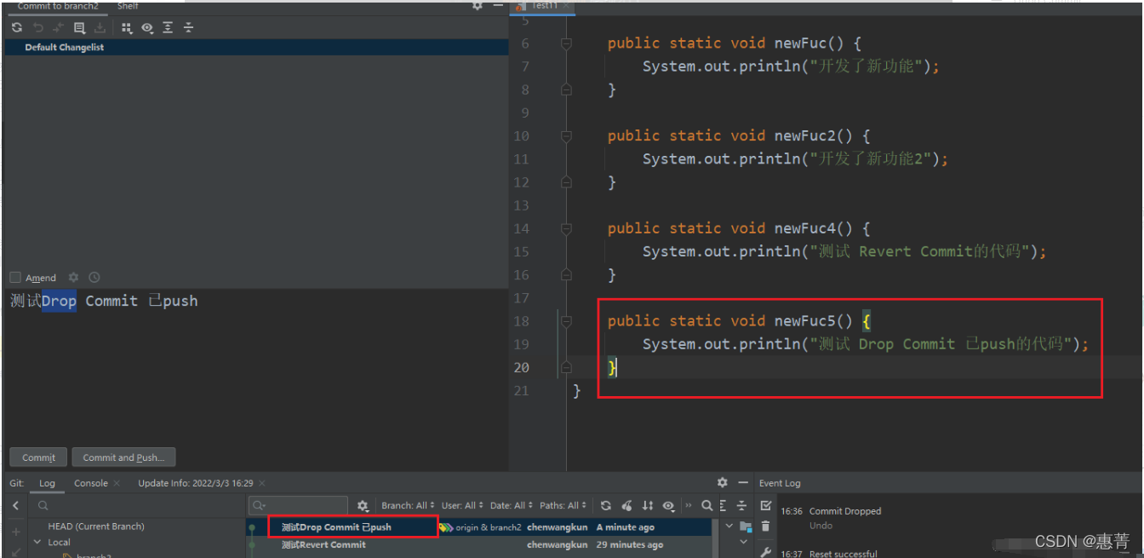The width and height of the screenshot is (1144, 558).
Task: Click the changelist icon in commit toolbar
Action: tap(79, 27)
